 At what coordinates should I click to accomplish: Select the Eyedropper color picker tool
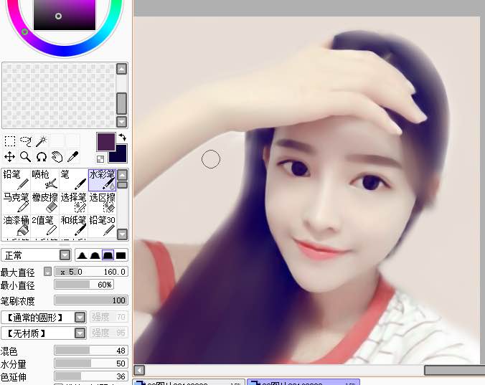(x=72, y=156)
